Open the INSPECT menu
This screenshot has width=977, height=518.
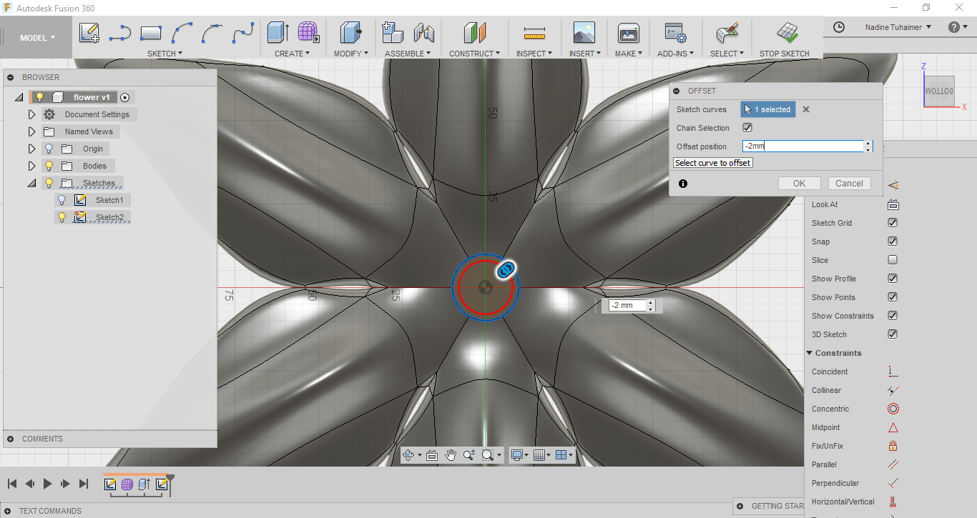coord(534,54)
